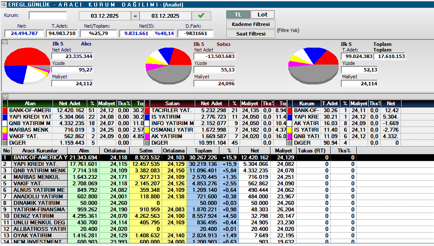The image size is (434, 246).
Task: Collapse the pie chart summary panel
Action: pos(4,42)
